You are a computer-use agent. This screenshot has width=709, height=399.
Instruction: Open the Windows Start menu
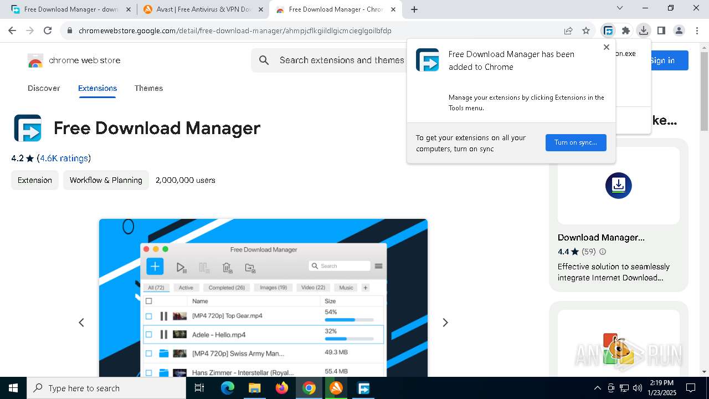point(13,388)
